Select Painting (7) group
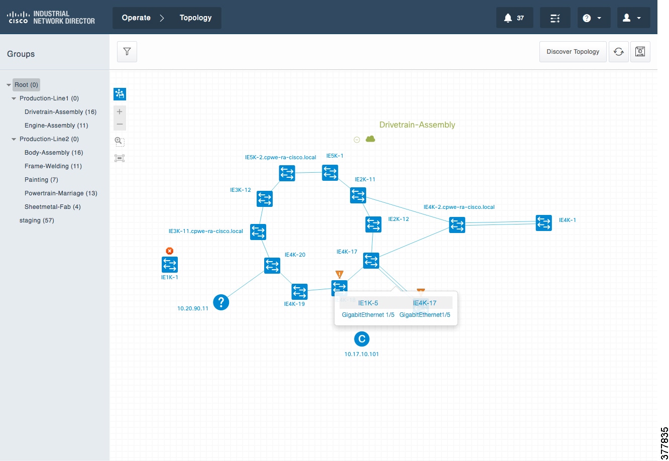The image size is (669, 461). [x=41, y=180]
